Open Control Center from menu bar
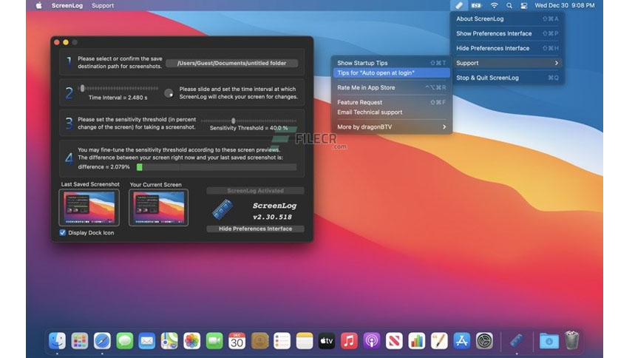618x358 pixels. tap(524, 5)
